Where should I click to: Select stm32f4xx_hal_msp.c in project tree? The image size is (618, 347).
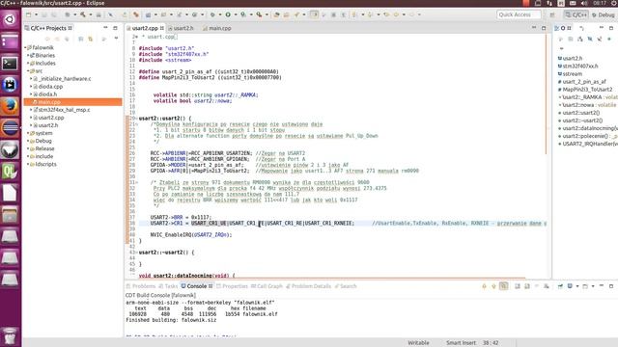click(64, 110)
